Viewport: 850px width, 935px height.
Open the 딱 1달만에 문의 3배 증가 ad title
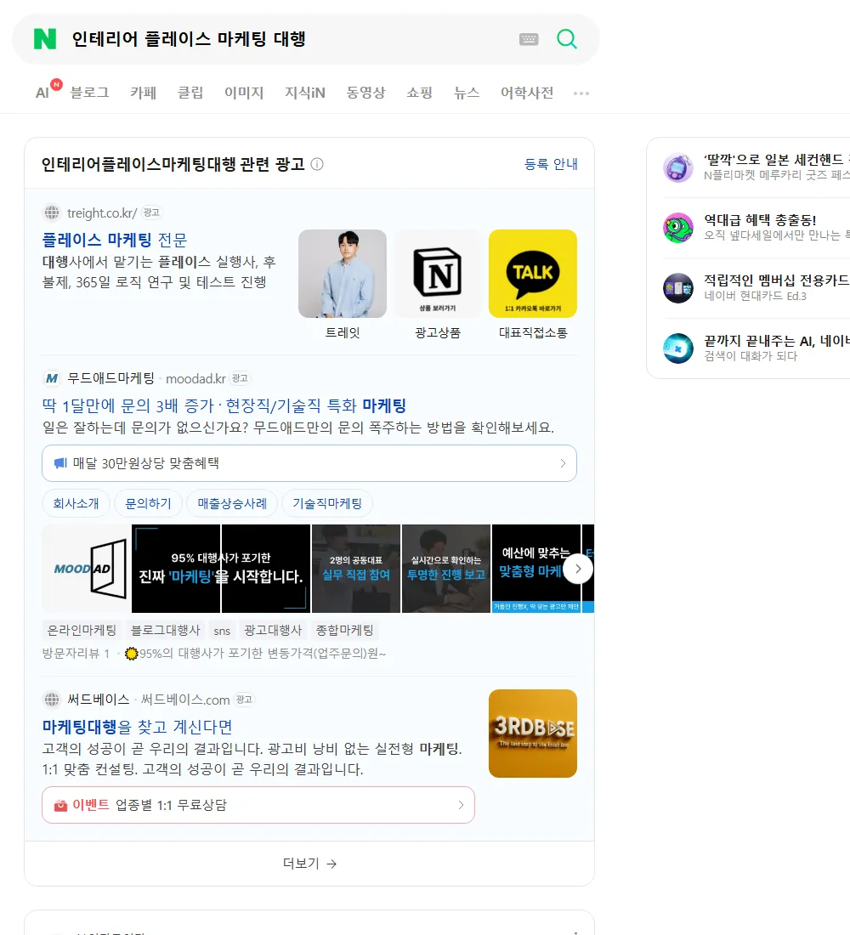[x=224, y=405]
